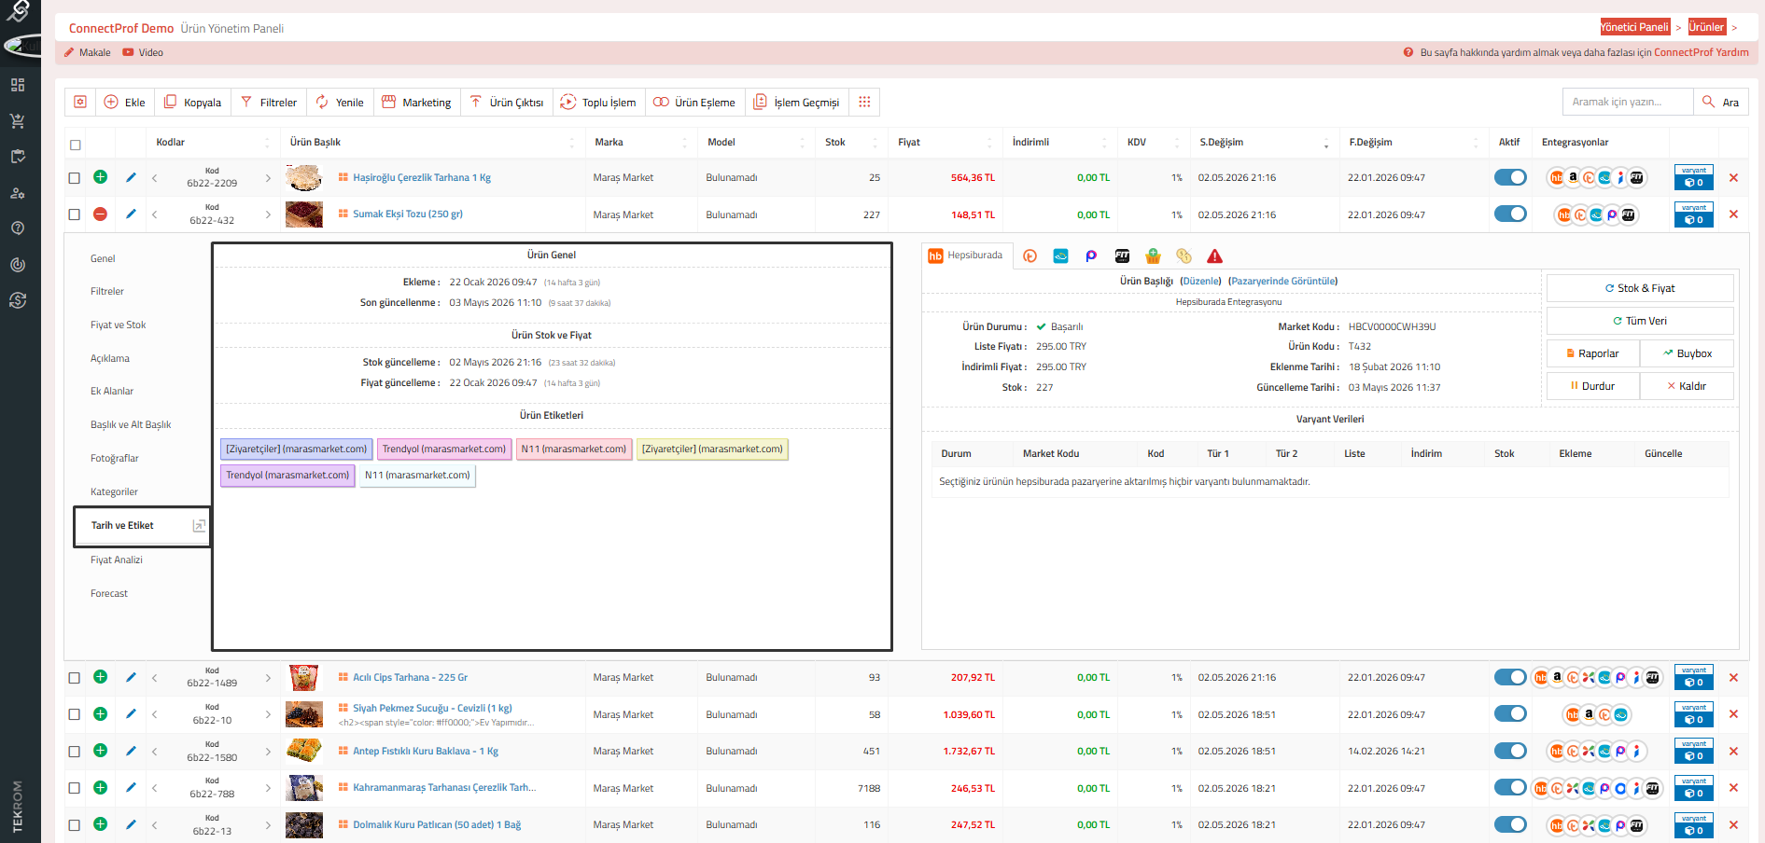
Task: Open the table settings gear icon in toolbar
Action: tap(80, 102)
